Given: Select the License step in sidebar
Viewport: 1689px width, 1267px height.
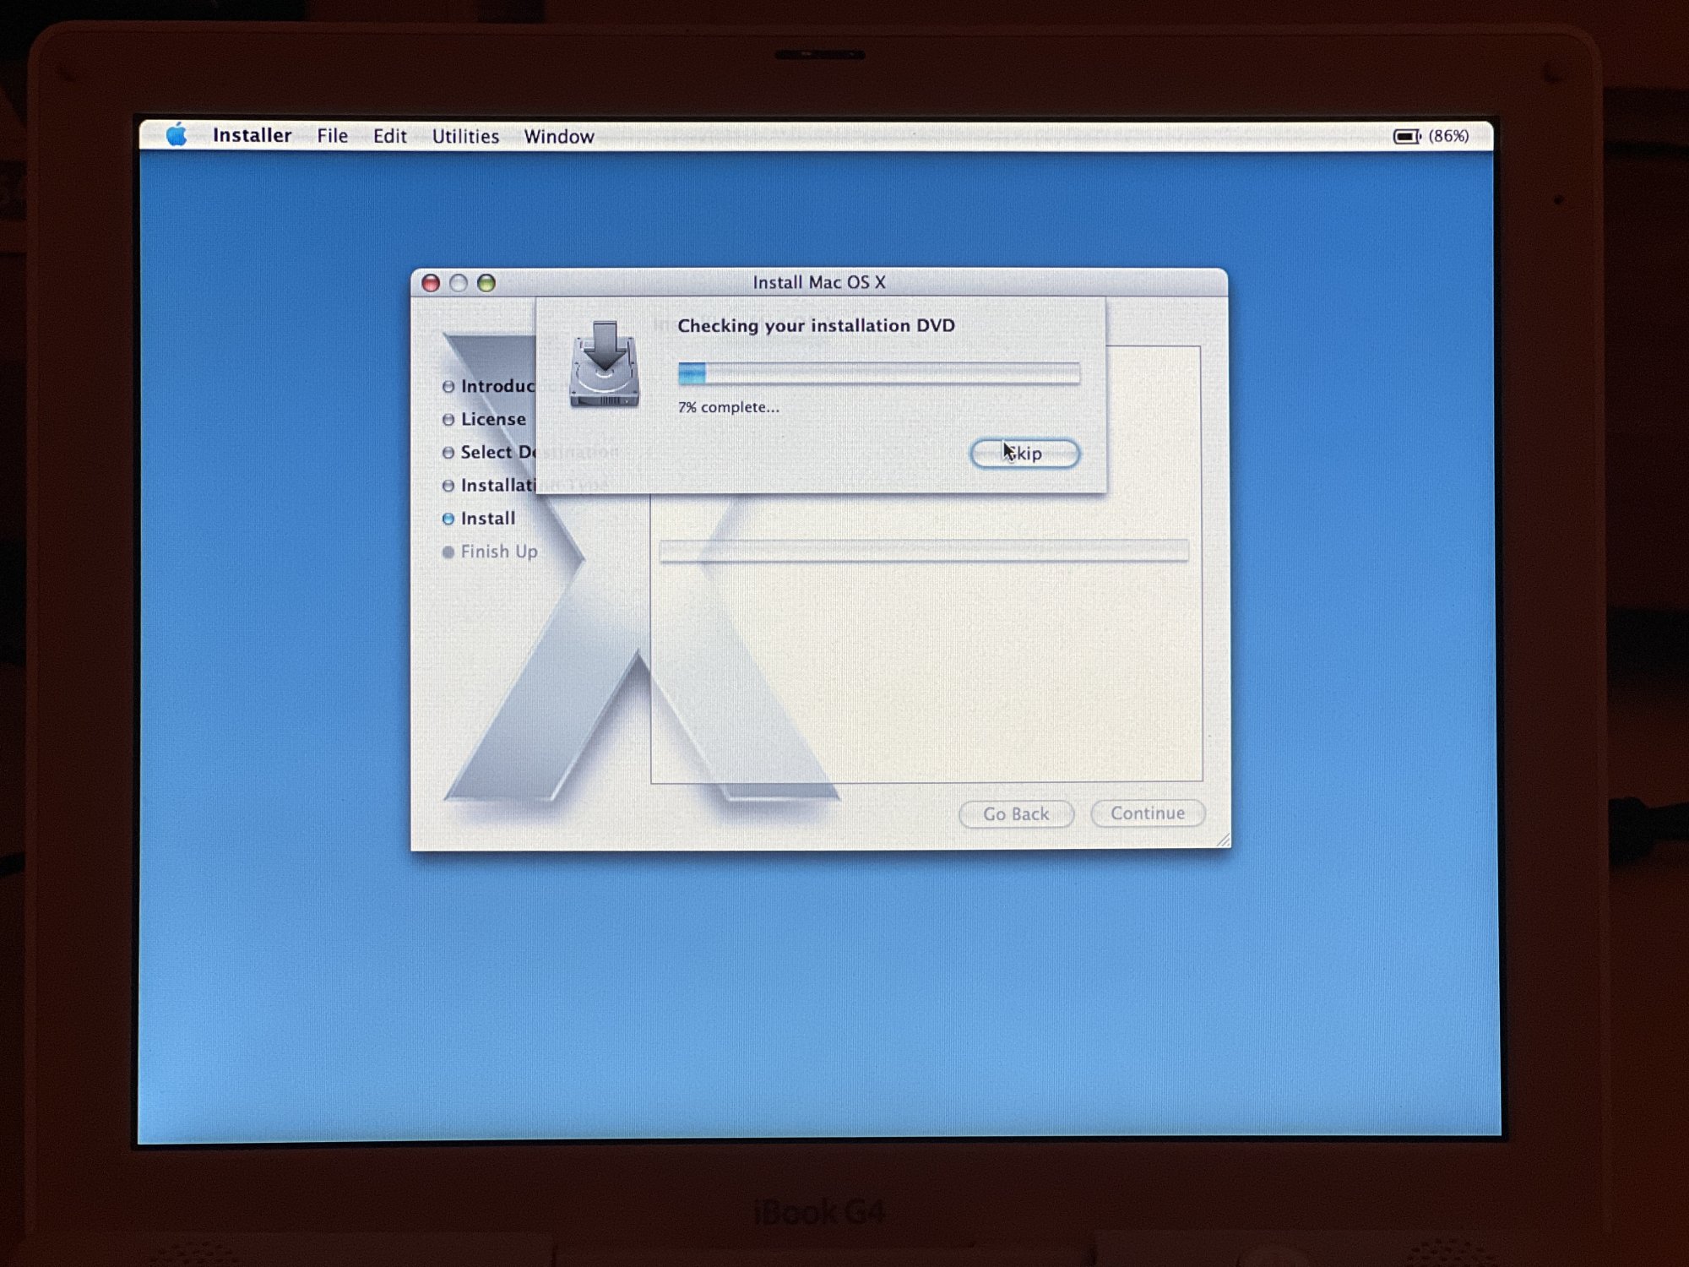Looking at the screenshot, I should tap(484, 419).
